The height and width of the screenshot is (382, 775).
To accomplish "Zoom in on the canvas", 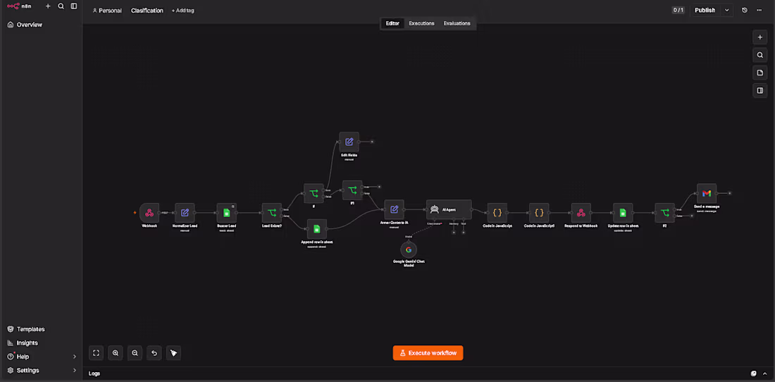I will point(116,353).
